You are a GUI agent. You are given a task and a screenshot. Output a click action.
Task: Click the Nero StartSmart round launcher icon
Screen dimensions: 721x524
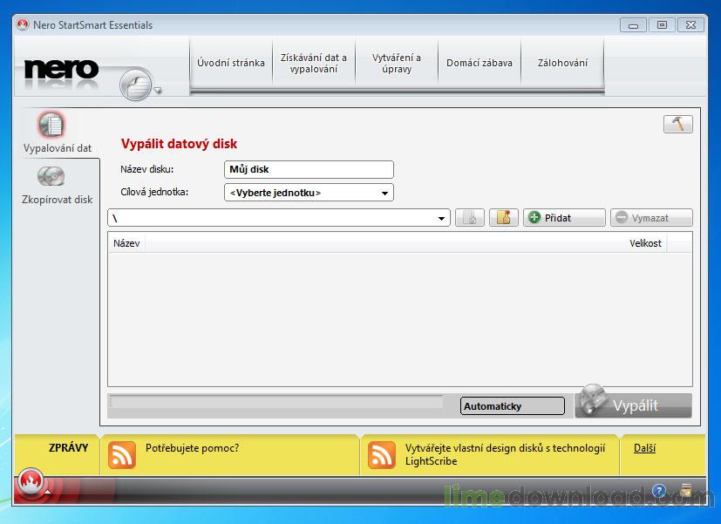tap(136, 85)
